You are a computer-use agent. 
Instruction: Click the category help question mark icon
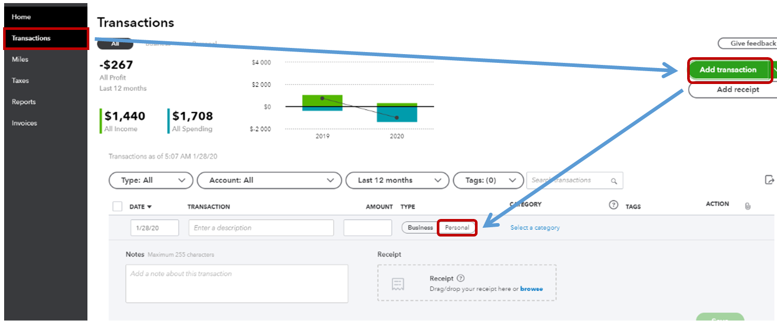[x=613, y=205]
